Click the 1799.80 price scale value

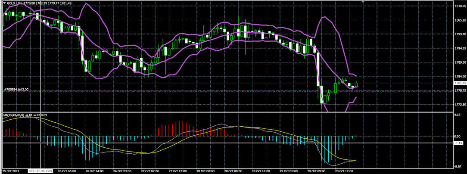(460, 34)
